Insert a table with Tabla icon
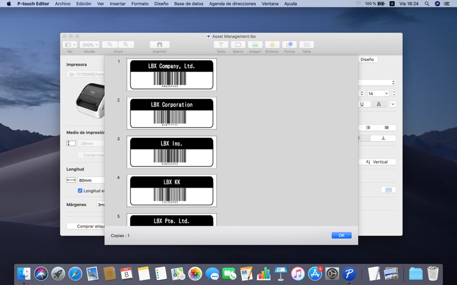The width and height of the screenshot is (457, 285). [x=306, y=44]
